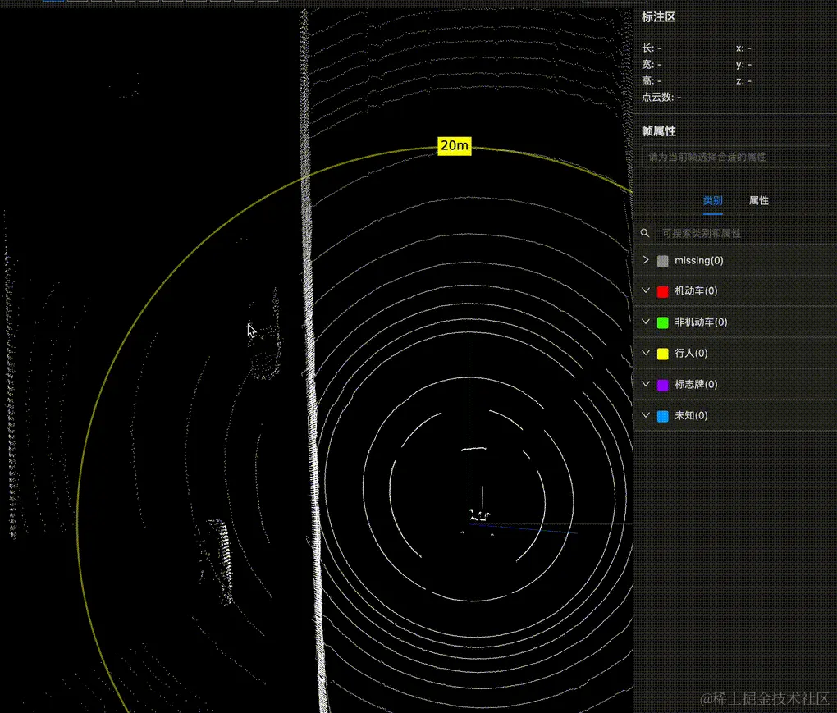Screen dimensions: 837x713
Task: Focus the 可搜索类别和属性 search field
Action: [x=745, y=233]
